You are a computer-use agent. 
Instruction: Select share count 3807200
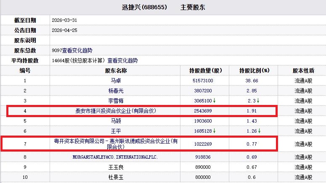click(x=203, y=91)
